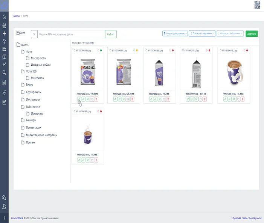Screen dimensions: 264x223
Task: Tick checkbox on the steaming Milka cup card
Action: click(75, 111)
